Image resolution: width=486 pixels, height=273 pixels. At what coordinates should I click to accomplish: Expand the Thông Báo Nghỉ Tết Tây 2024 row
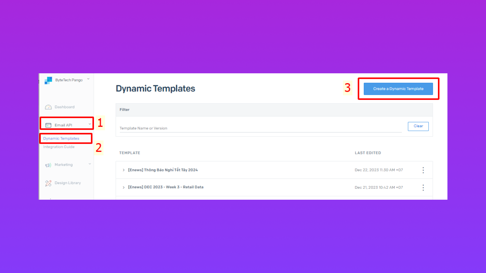pyautogui.click(x=124, y=170)
